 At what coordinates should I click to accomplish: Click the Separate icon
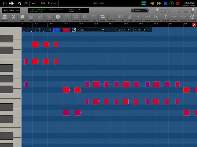point(85,18)
